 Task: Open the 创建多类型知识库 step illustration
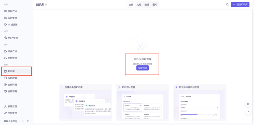(x=85, y=105)
